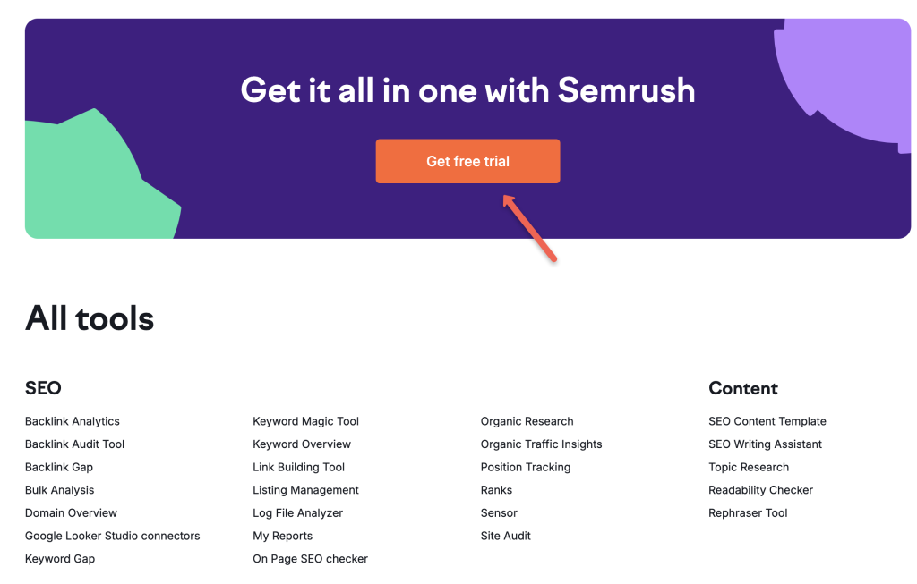Open the Keyword Magic Tool
917x584 pixels.
point(305,420)
